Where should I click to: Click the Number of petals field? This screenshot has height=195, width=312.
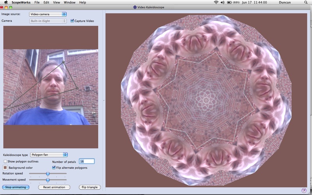pos(86,161)
